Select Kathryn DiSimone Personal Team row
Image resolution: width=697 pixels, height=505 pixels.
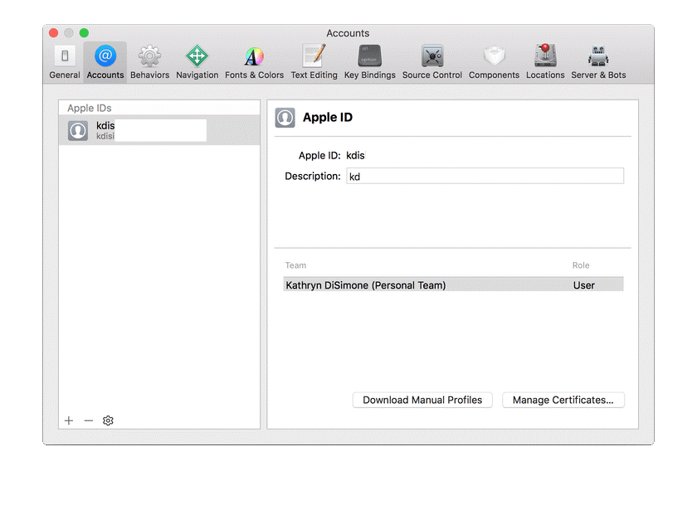click(x=453, y=284)
